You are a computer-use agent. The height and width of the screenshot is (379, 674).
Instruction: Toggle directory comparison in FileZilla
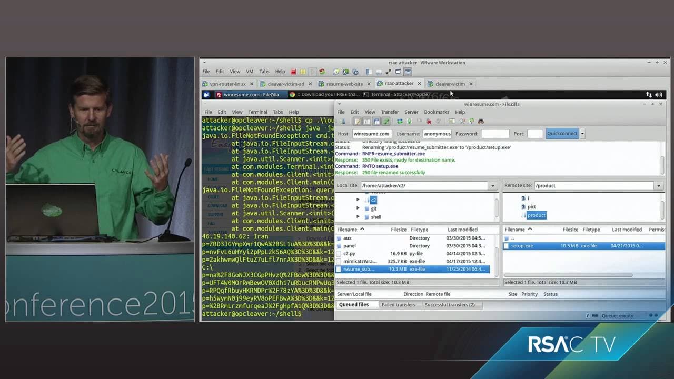(x=462, y=122)
